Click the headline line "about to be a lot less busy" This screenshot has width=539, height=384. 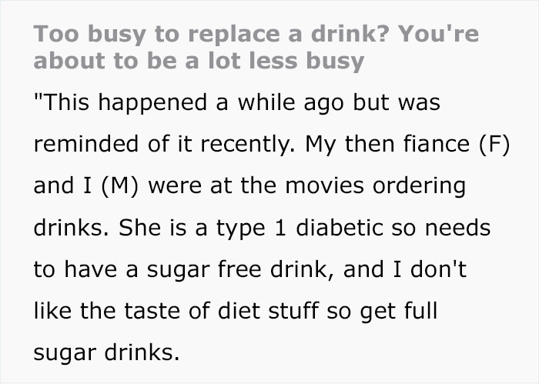pyautogui.click(x=199, y=61)
